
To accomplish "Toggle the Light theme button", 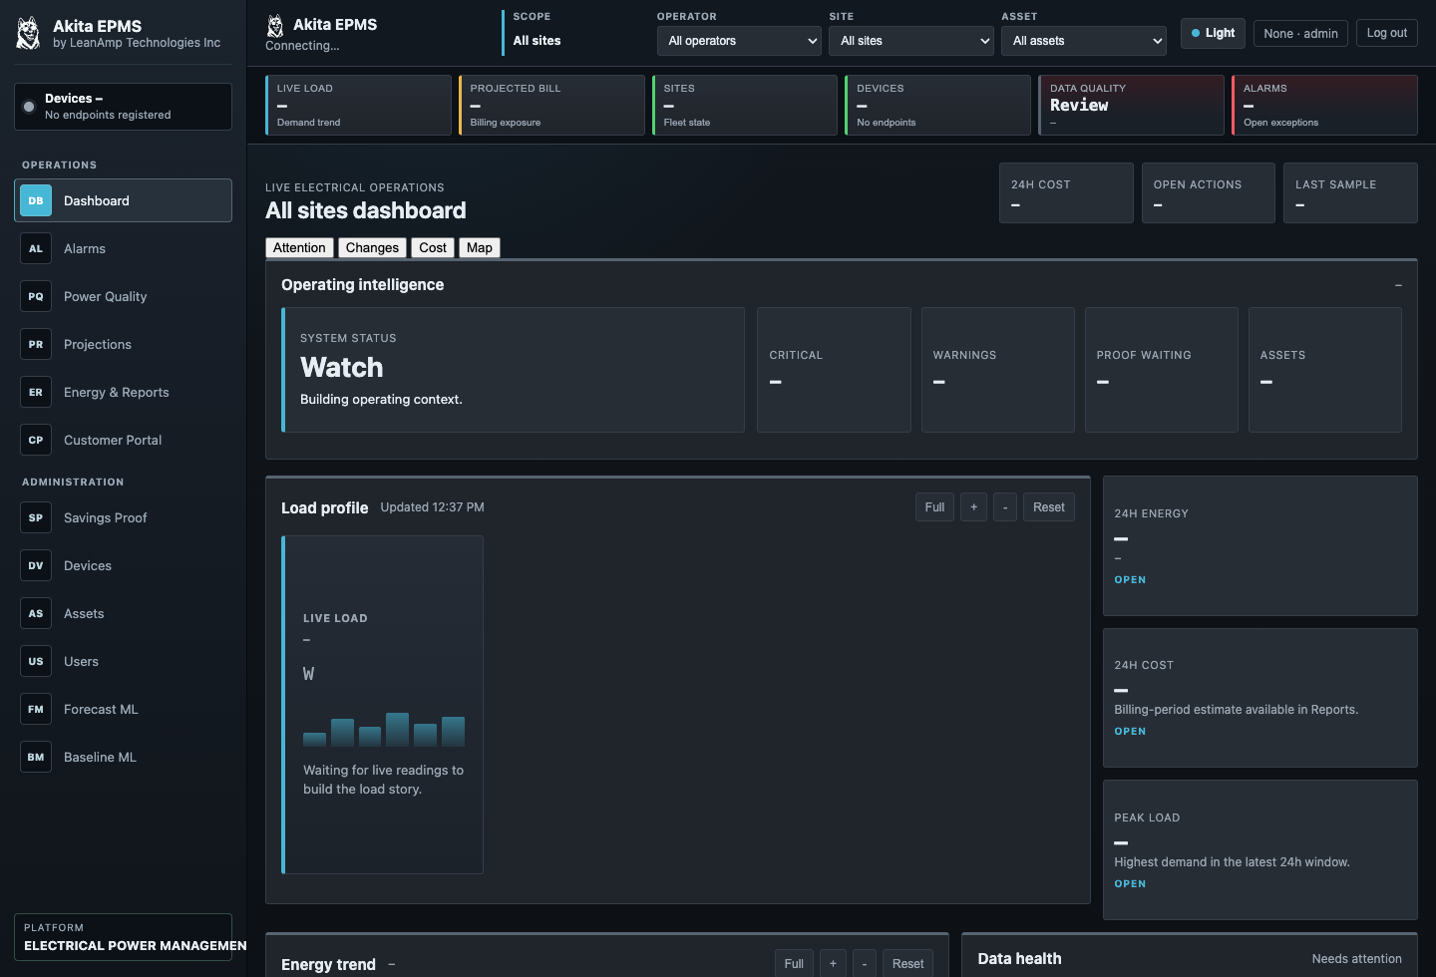I will click(1213, 33).
